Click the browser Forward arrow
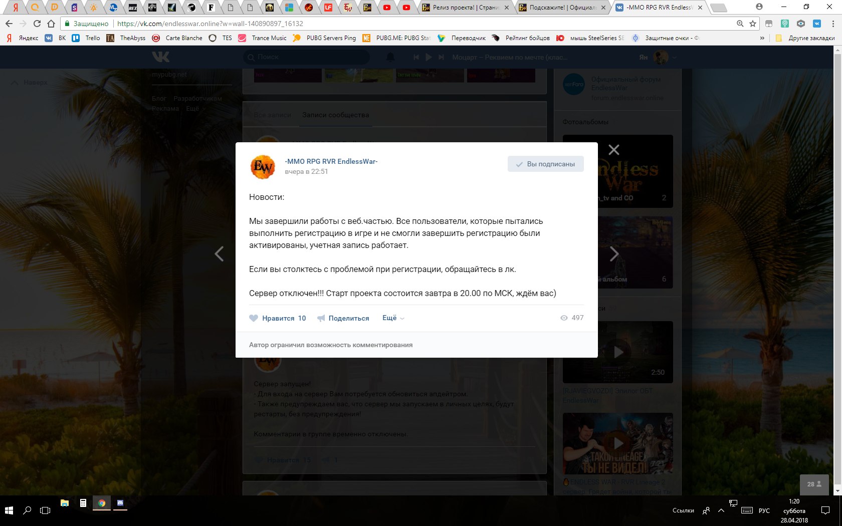Viewport: 842px width, 526px height. tap(23, 24)
